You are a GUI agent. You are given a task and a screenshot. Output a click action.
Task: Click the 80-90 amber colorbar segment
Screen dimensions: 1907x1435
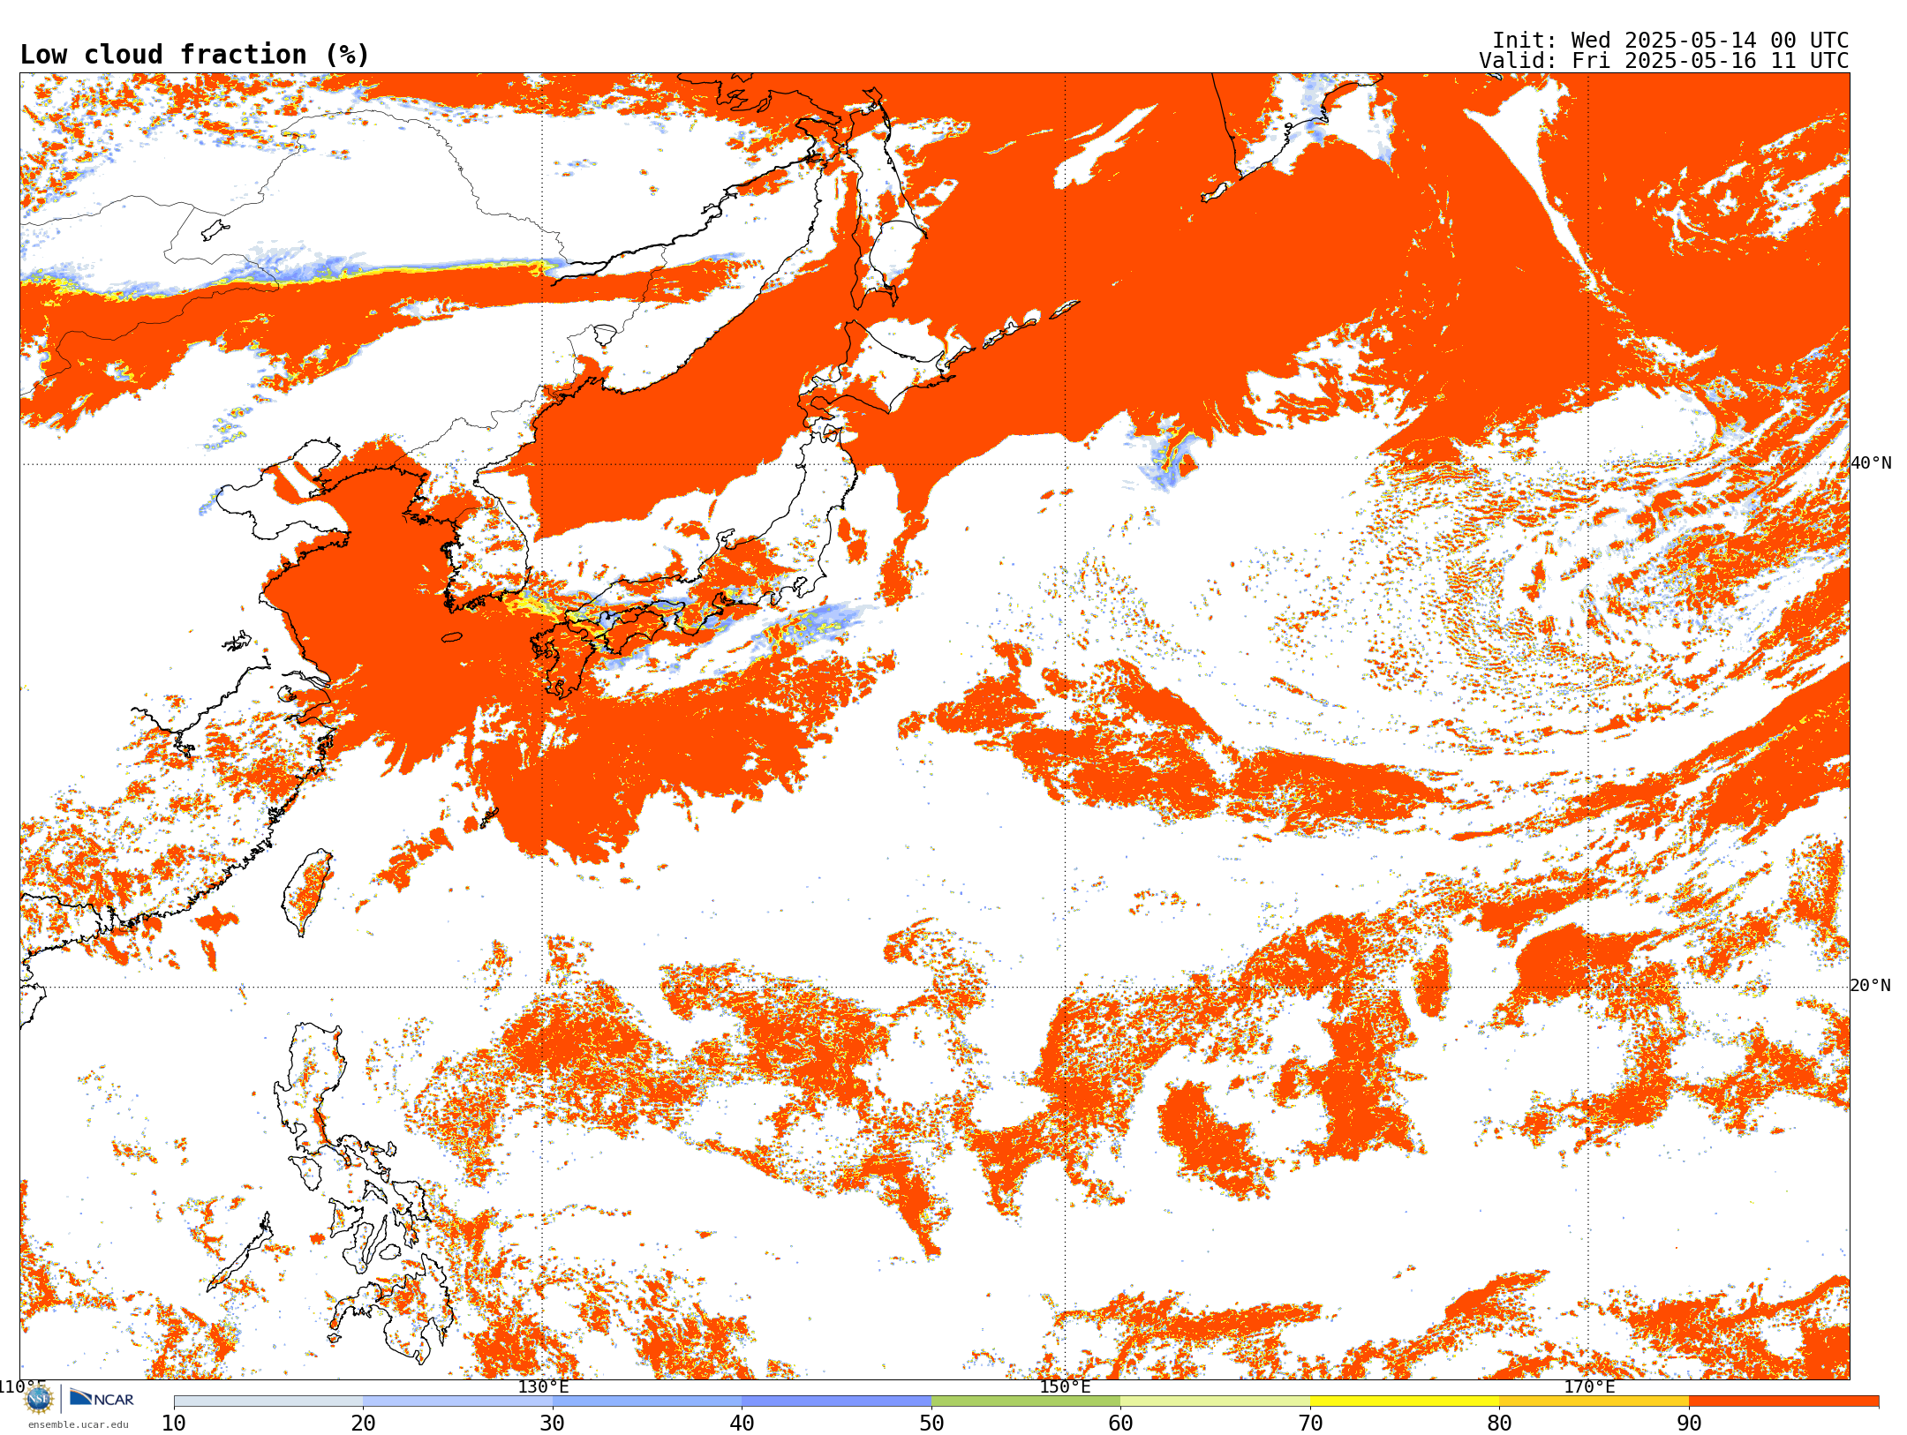1594,1401
